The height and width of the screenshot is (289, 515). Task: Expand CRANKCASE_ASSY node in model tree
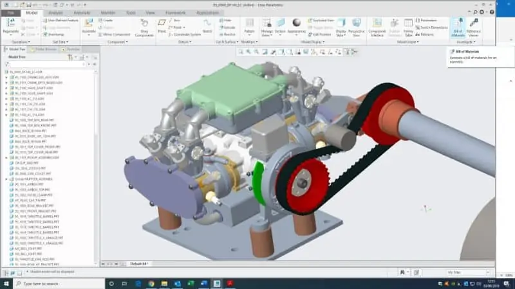[6, 77]
